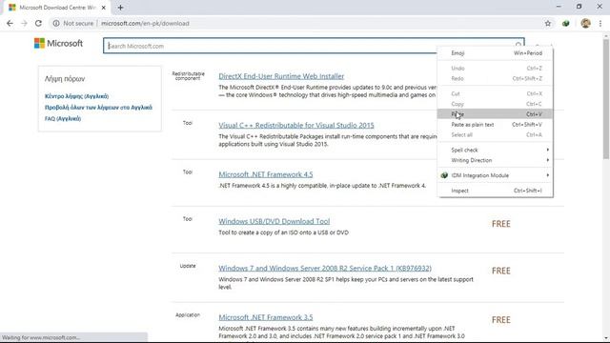Viewport: 610px width, 343px height.
Task: Click FREE label for Windows 7 Service Pack
Action: coord(501,271)
